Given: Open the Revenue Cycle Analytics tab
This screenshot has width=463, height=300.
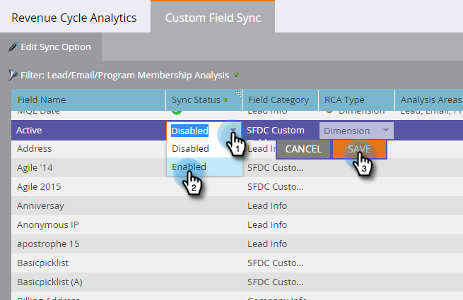Looking at the screenshot, I should coord(74,18).
